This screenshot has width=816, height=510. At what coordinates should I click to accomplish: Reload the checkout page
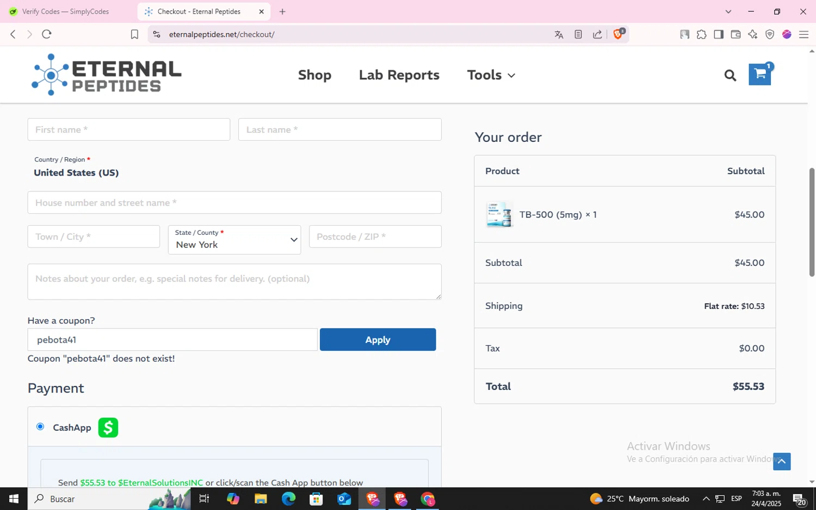[47, 34]
